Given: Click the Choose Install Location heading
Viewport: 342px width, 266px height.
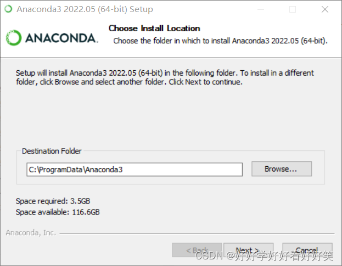Looking at the screenshot, I should click(x=154, y=29).
